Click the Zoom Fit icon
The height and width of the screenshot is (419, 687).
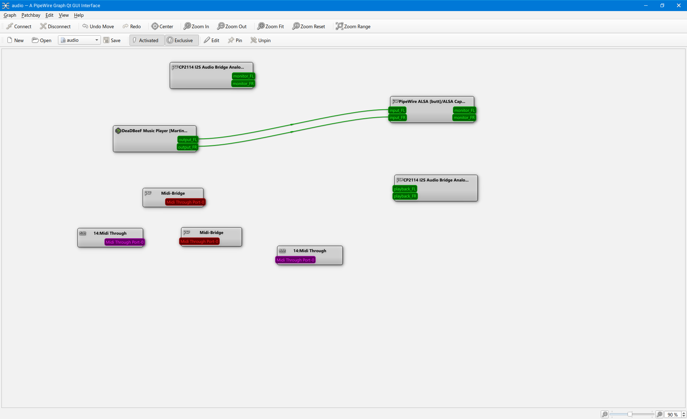(x=261, y=26)
